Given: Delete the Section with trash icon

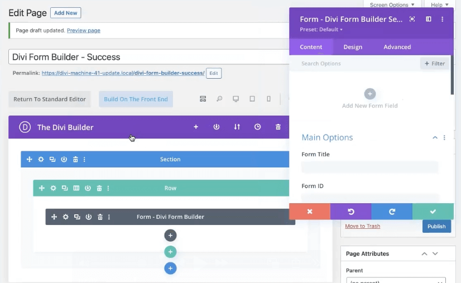Looking at the screenshot, I should click(75, 159).
